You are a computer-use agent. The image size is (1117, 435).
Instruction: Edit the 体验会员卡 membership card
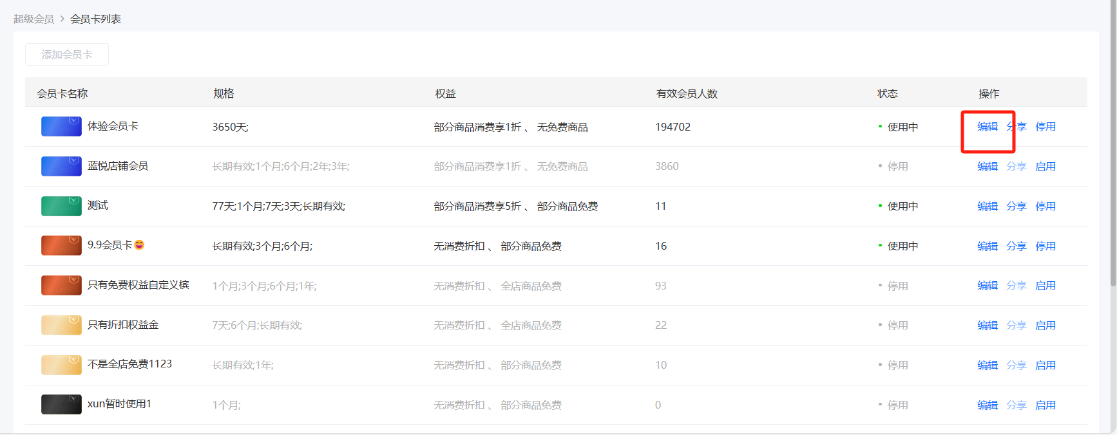[988, 127]
